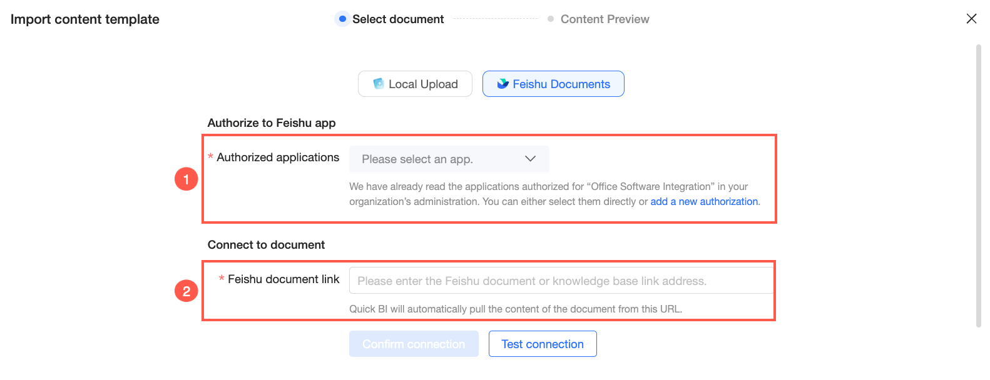Viewport: 990px width, 380px height.
Task: Expand the app selector chevron arrow
Action: (x=530, y=159)
